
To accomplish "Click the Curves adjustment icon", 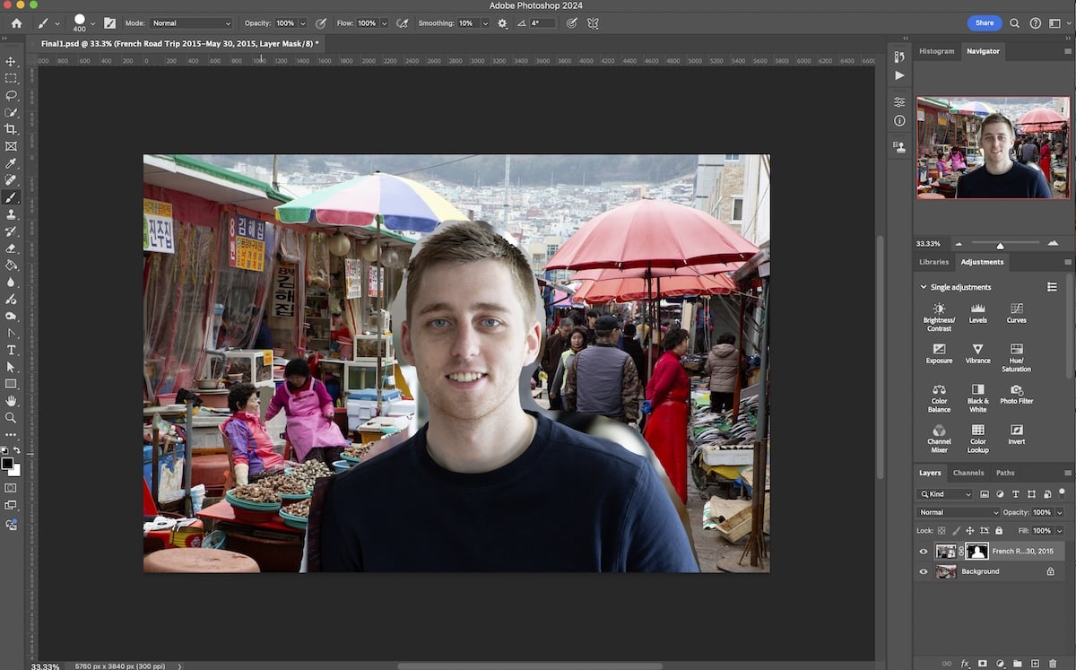I will (1016, 311).
